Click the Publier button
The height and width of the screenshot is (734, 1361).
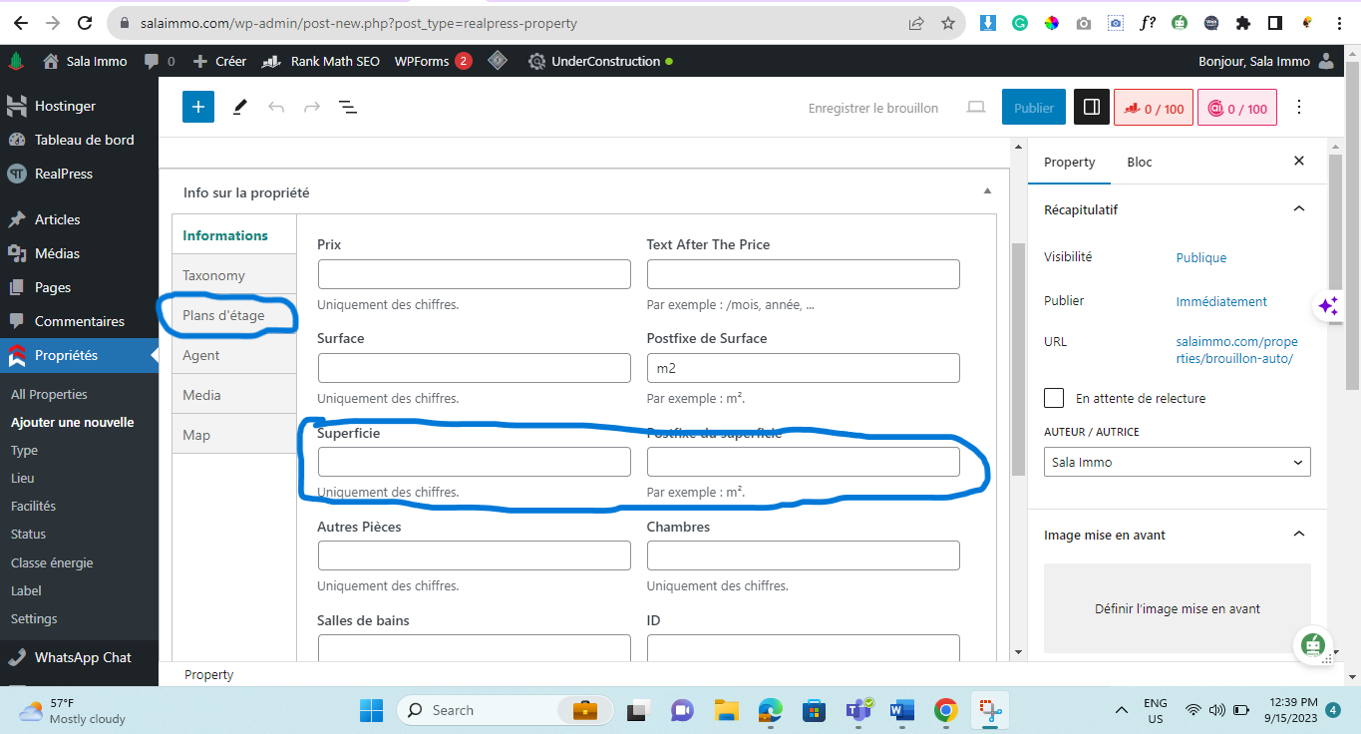click(1034, 108)
